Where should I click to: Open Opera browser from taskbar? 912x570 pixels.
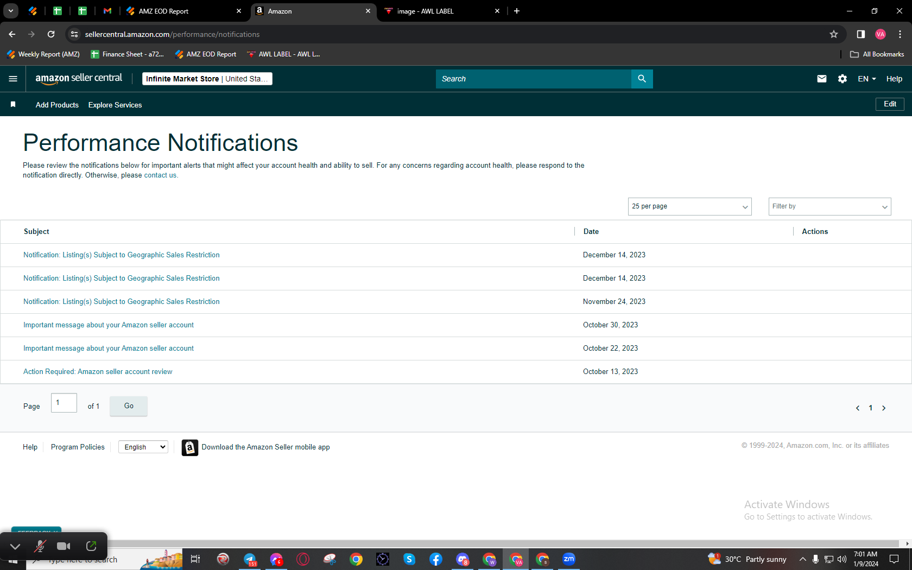tap(303, 559)
